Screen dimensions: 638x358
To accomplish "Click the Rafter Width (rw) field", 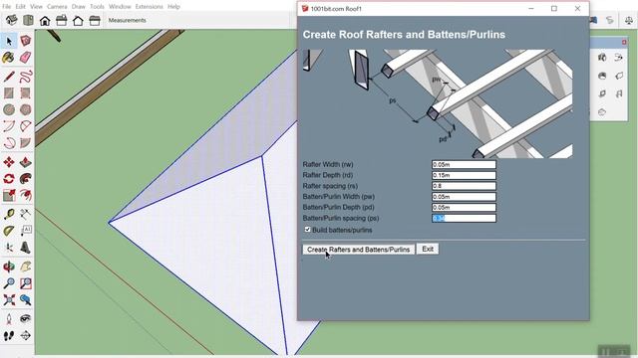I will tap(464, 164).
